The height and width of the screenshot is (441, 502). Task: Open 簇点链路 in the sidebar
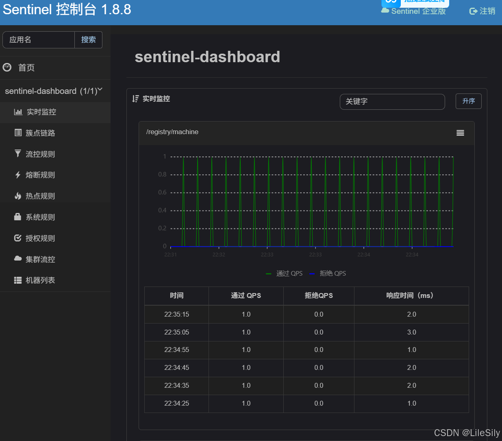[x=55, y=133]
